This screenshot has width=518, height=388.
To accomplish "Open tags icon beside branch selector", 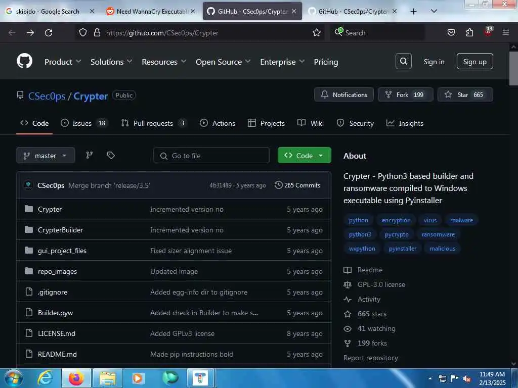I will [111, 156].
